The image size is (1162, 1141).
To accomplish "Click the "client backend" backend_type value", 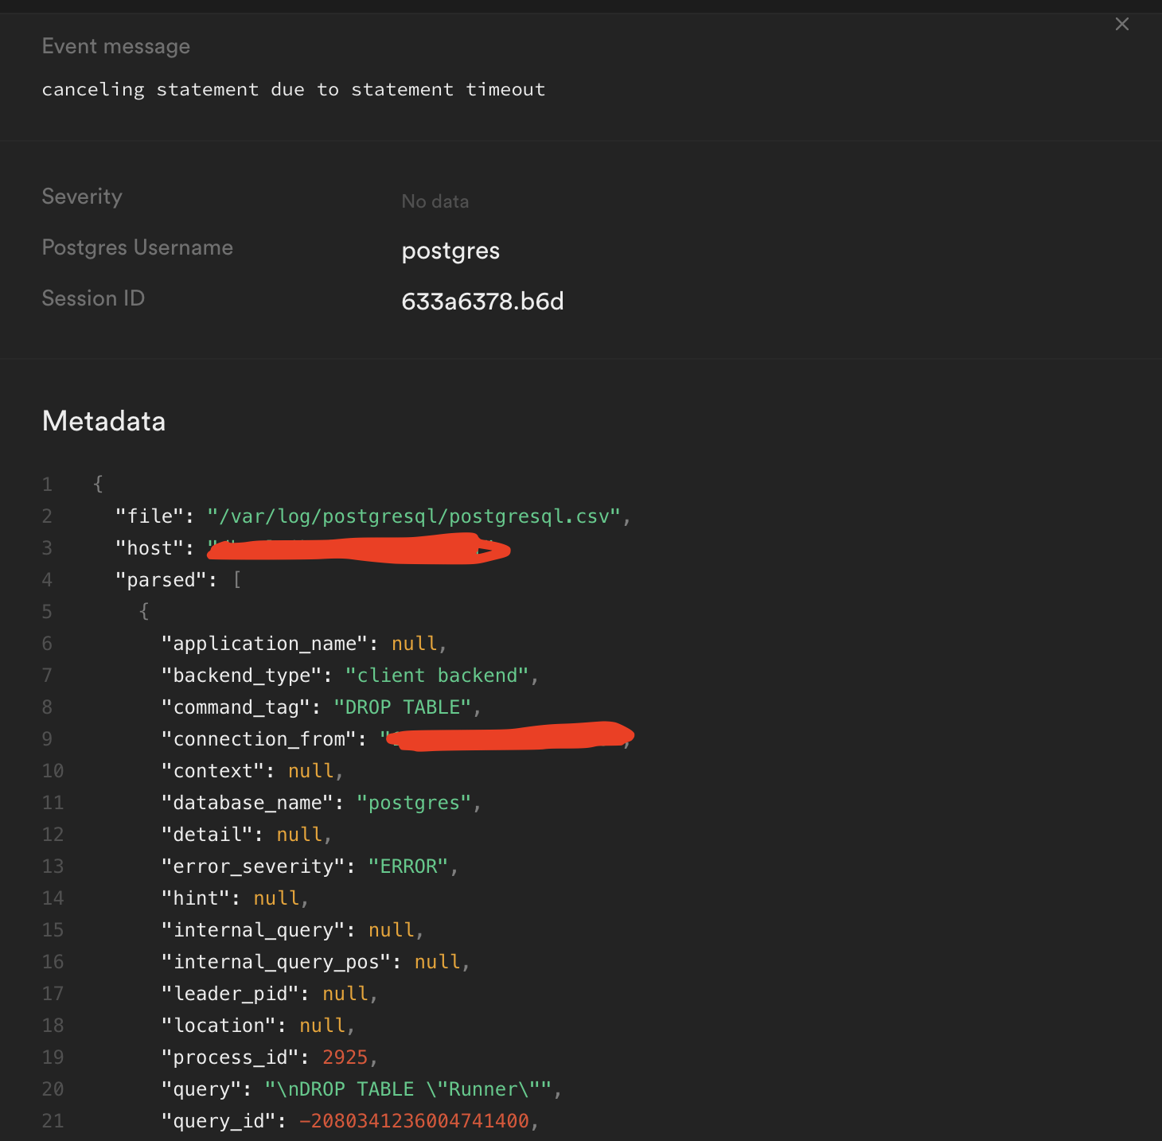I will click(437, 676).
